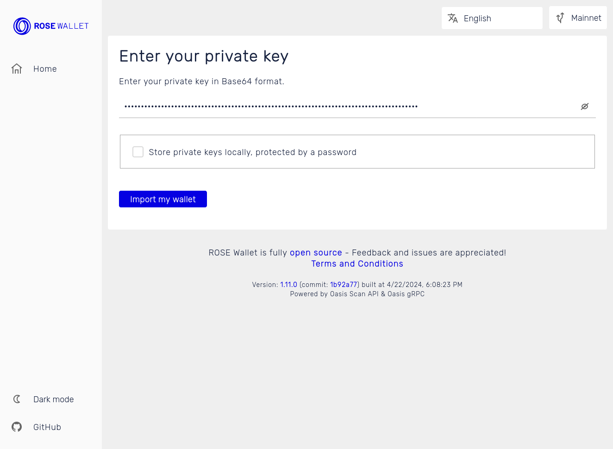
Task: Open the Terms and Conditions link
Action: [x=357, y=263]
